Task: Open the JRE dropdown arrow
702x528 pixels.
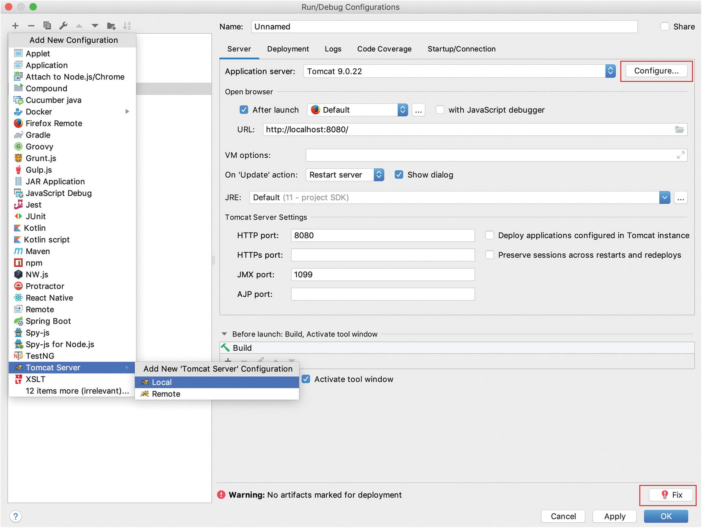Action: [x=665, y=198]
